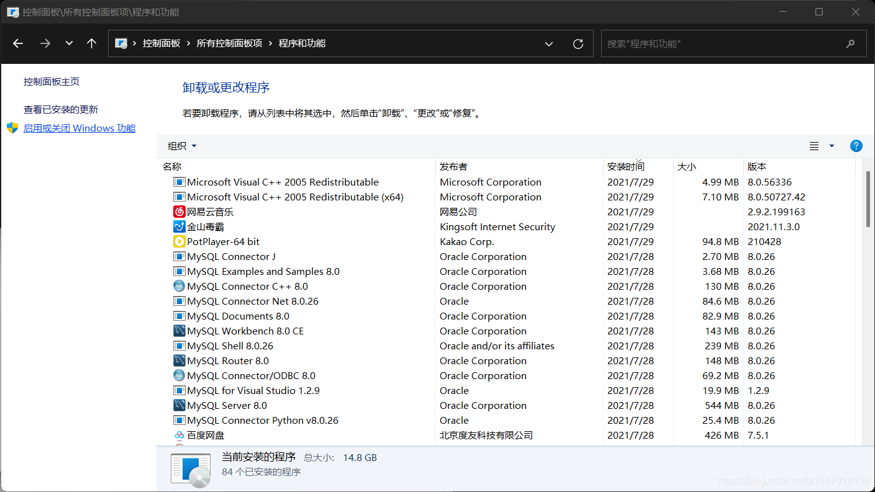This screenshot has width=875, height=492.
Task: Click the MySQL Connector C++ 8.0 icon
Action: [179, 287]
